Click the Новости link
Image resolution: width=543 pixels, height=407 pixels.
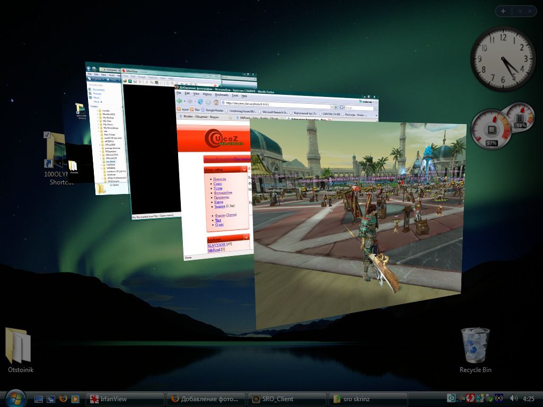coord(219,179)
